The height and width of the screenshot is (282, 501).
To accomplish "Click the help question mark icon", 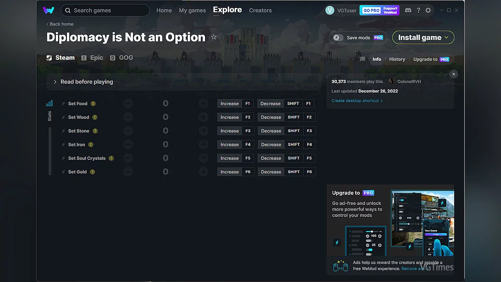I will point(418,10).
